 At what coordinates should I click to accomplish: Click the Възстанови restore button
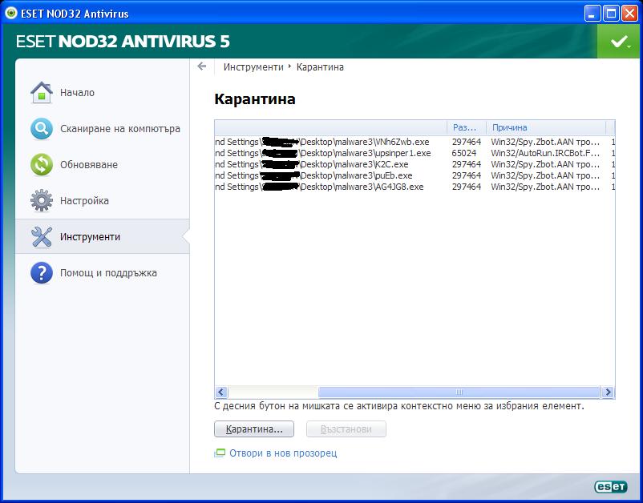tap(346, 429)
